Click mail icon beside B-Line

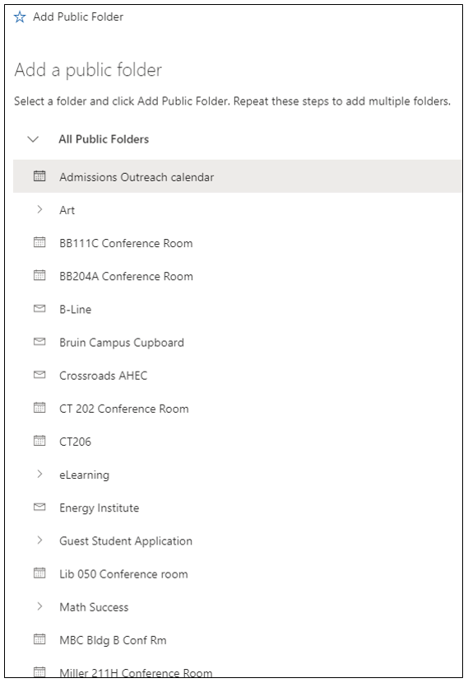(39, 309)
